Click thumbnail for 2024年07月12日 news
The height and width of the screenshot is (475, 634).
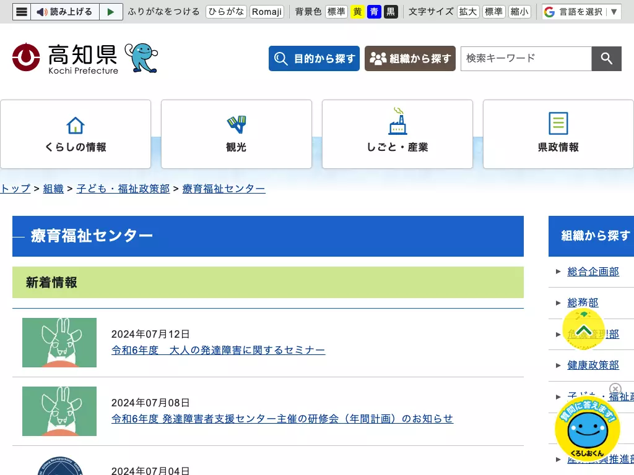pos(59,343)
